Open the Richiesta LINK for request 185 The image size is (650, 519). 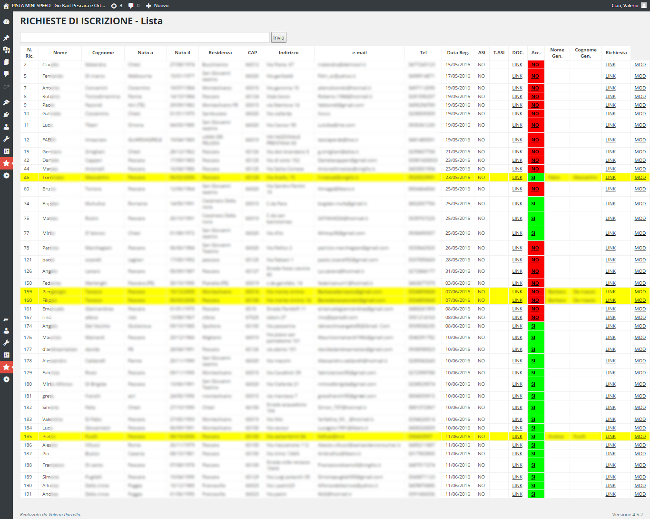pyautogui.click(x=611, y=437)
